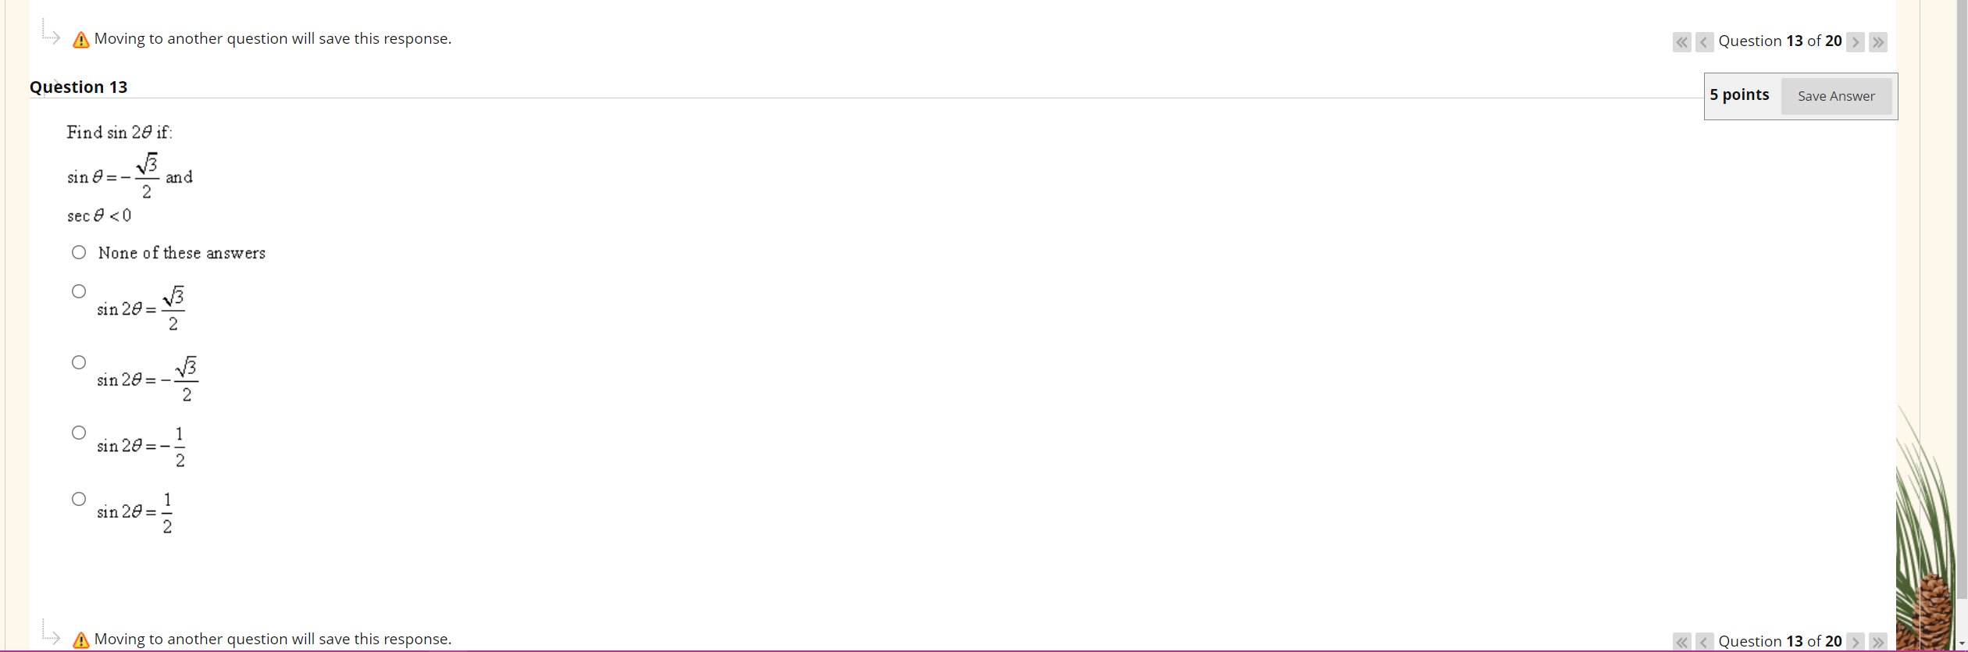Go to first question using top navigation arrow

[1681, 42]
